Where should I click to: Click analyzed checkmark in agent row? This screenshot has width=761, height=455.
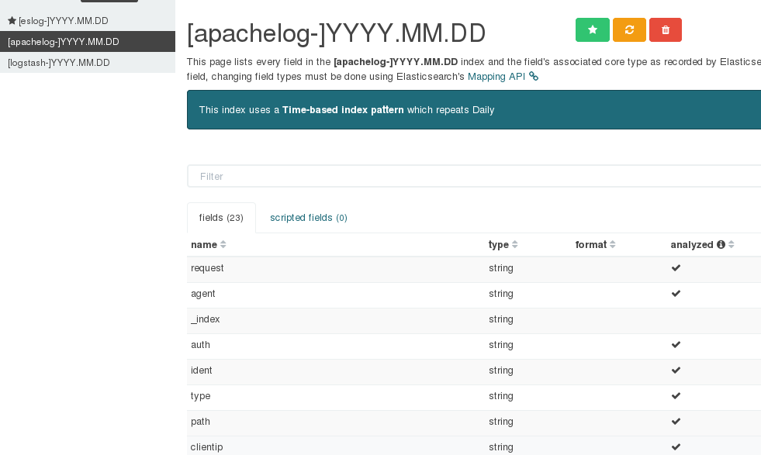pyautogui.click(x=676, y=294)
